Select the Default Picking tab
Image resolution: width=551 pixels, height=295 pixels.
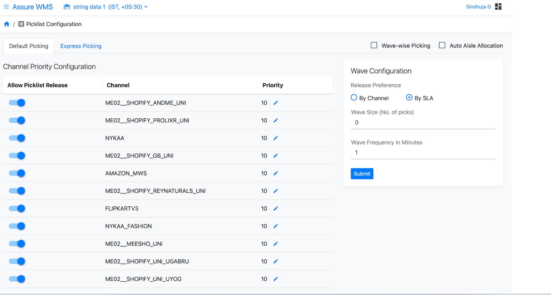click(29, 46)
